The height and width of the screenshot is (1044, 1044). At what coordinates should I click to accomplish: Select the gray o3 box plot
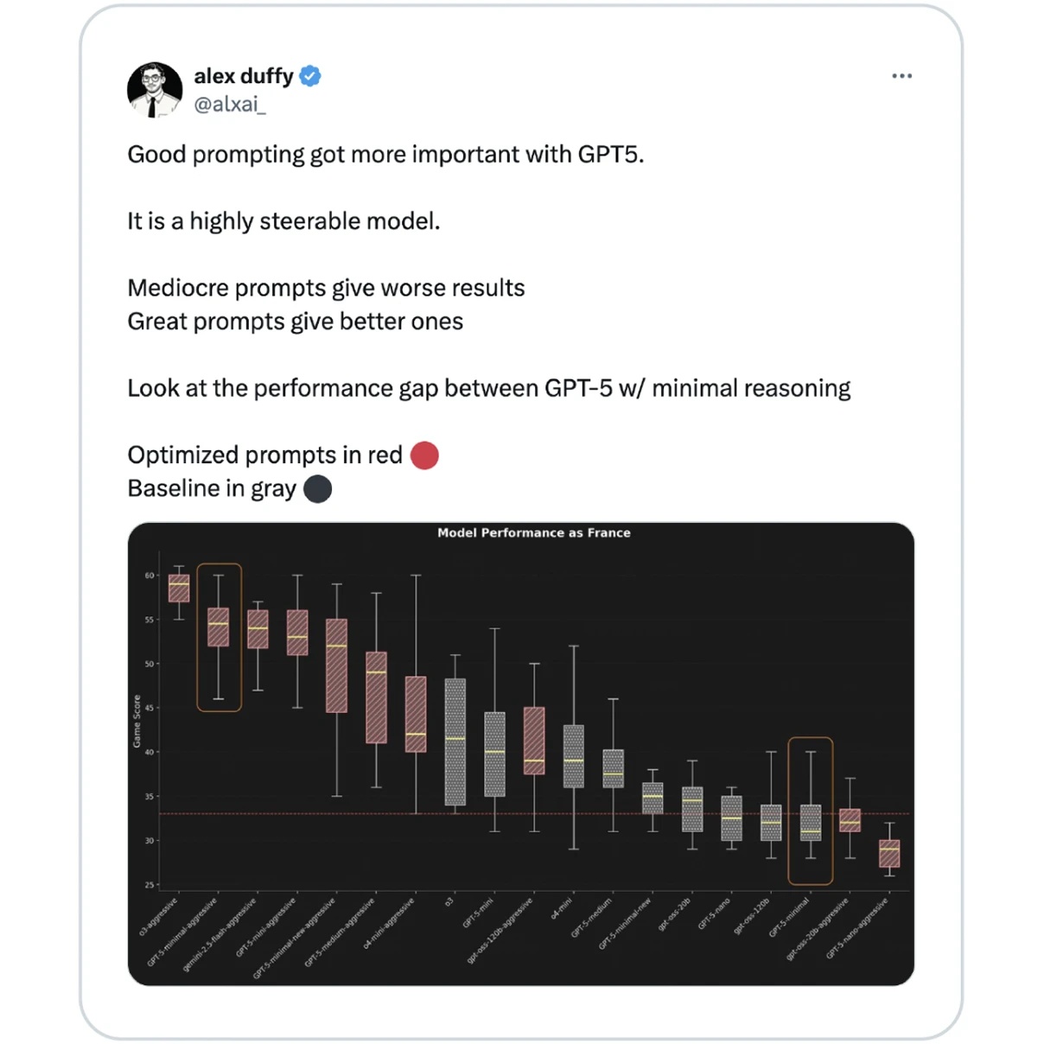coord(456,743)
